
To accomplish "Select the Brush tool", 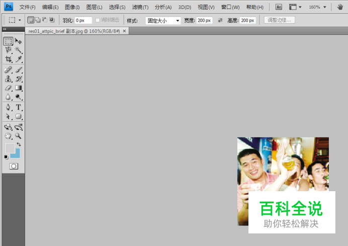I will pyautogui.click(x=18, y=70).
